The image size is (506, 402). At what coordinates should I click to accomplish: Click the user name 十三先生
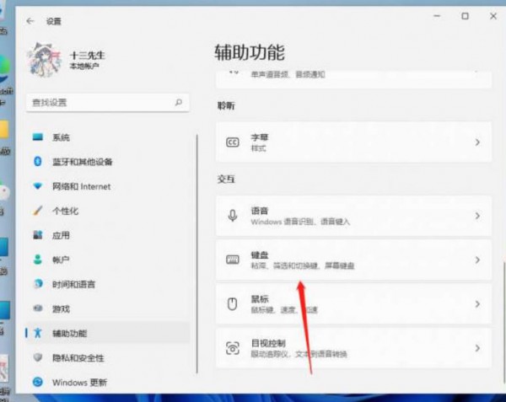[87, 55]
